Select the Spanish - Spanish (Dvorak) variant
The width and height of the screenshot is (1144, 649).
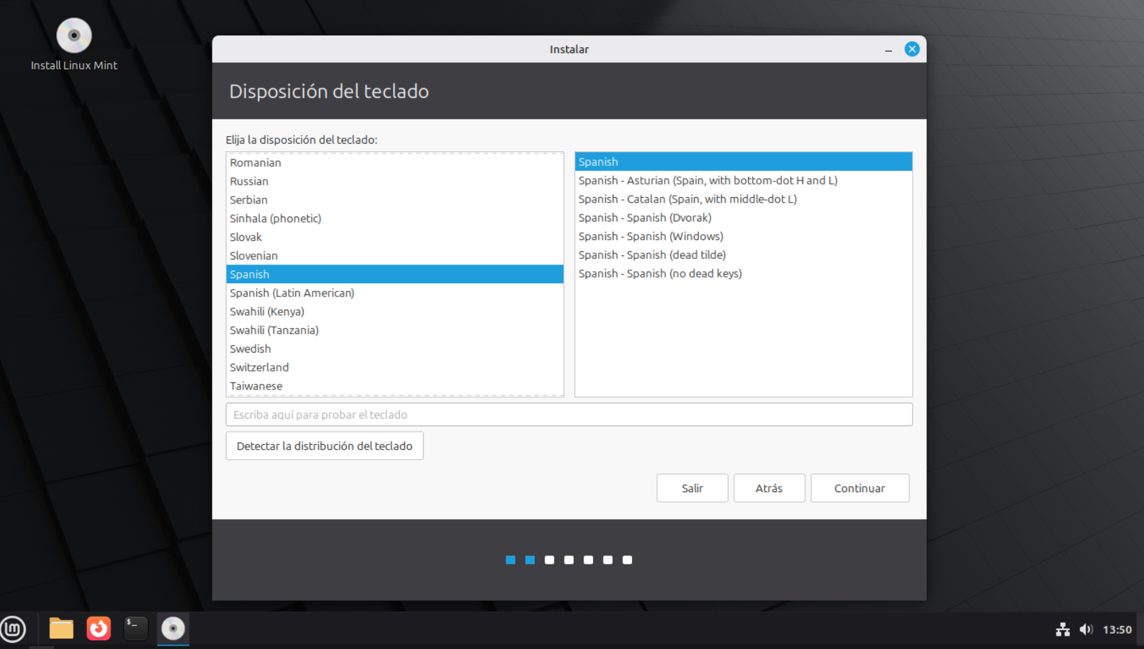point(645,218)
